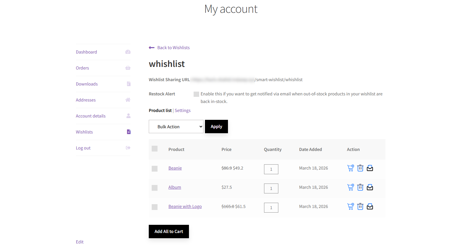Click the envelope icon for Beanie
The image size is (460, 251).
370,168
